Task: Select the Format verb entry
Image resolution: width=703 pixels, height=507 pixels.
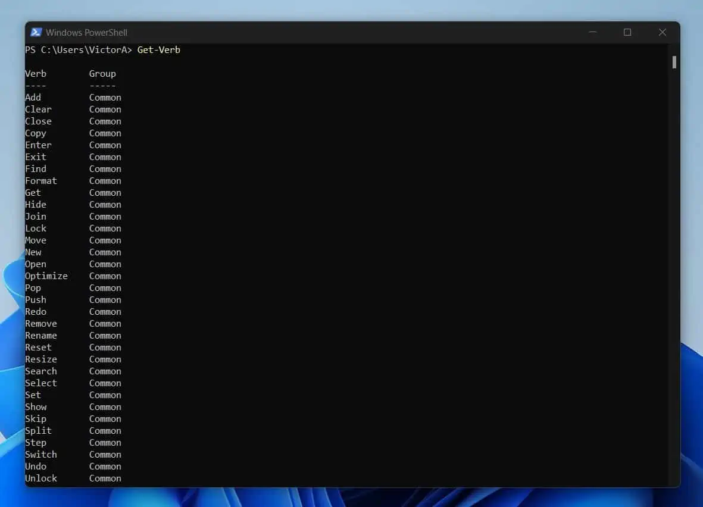Action: click(x=41, y=181)
